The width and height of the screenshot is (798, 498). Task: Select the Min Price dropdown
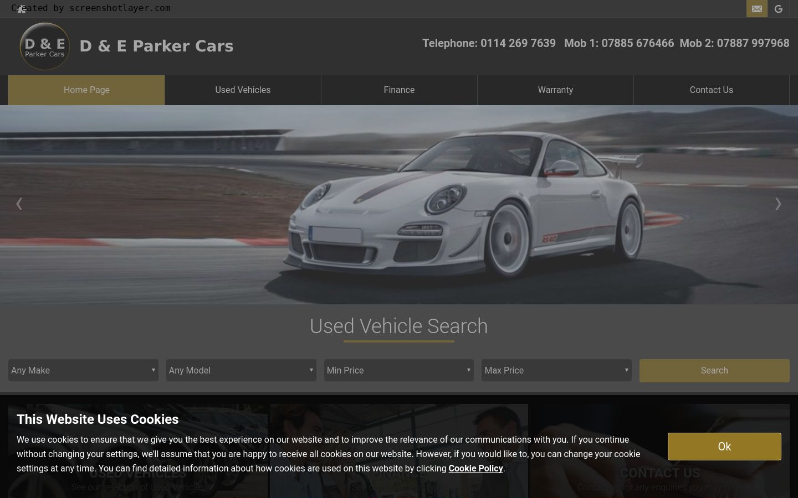pyautogui.click(x=398, y=370)
